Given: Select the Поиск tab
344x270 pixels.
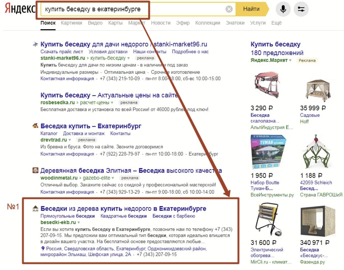Looking at the screenshot, I should (48, 23).
